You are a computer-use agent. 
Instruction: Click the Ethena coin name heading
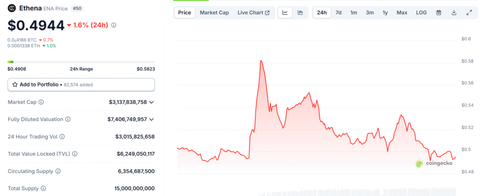pyautogui.click(x=30, y=9)
